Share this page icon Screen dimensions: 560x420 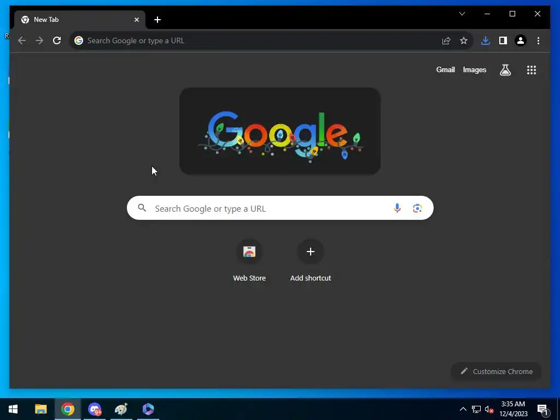[446, 40]
